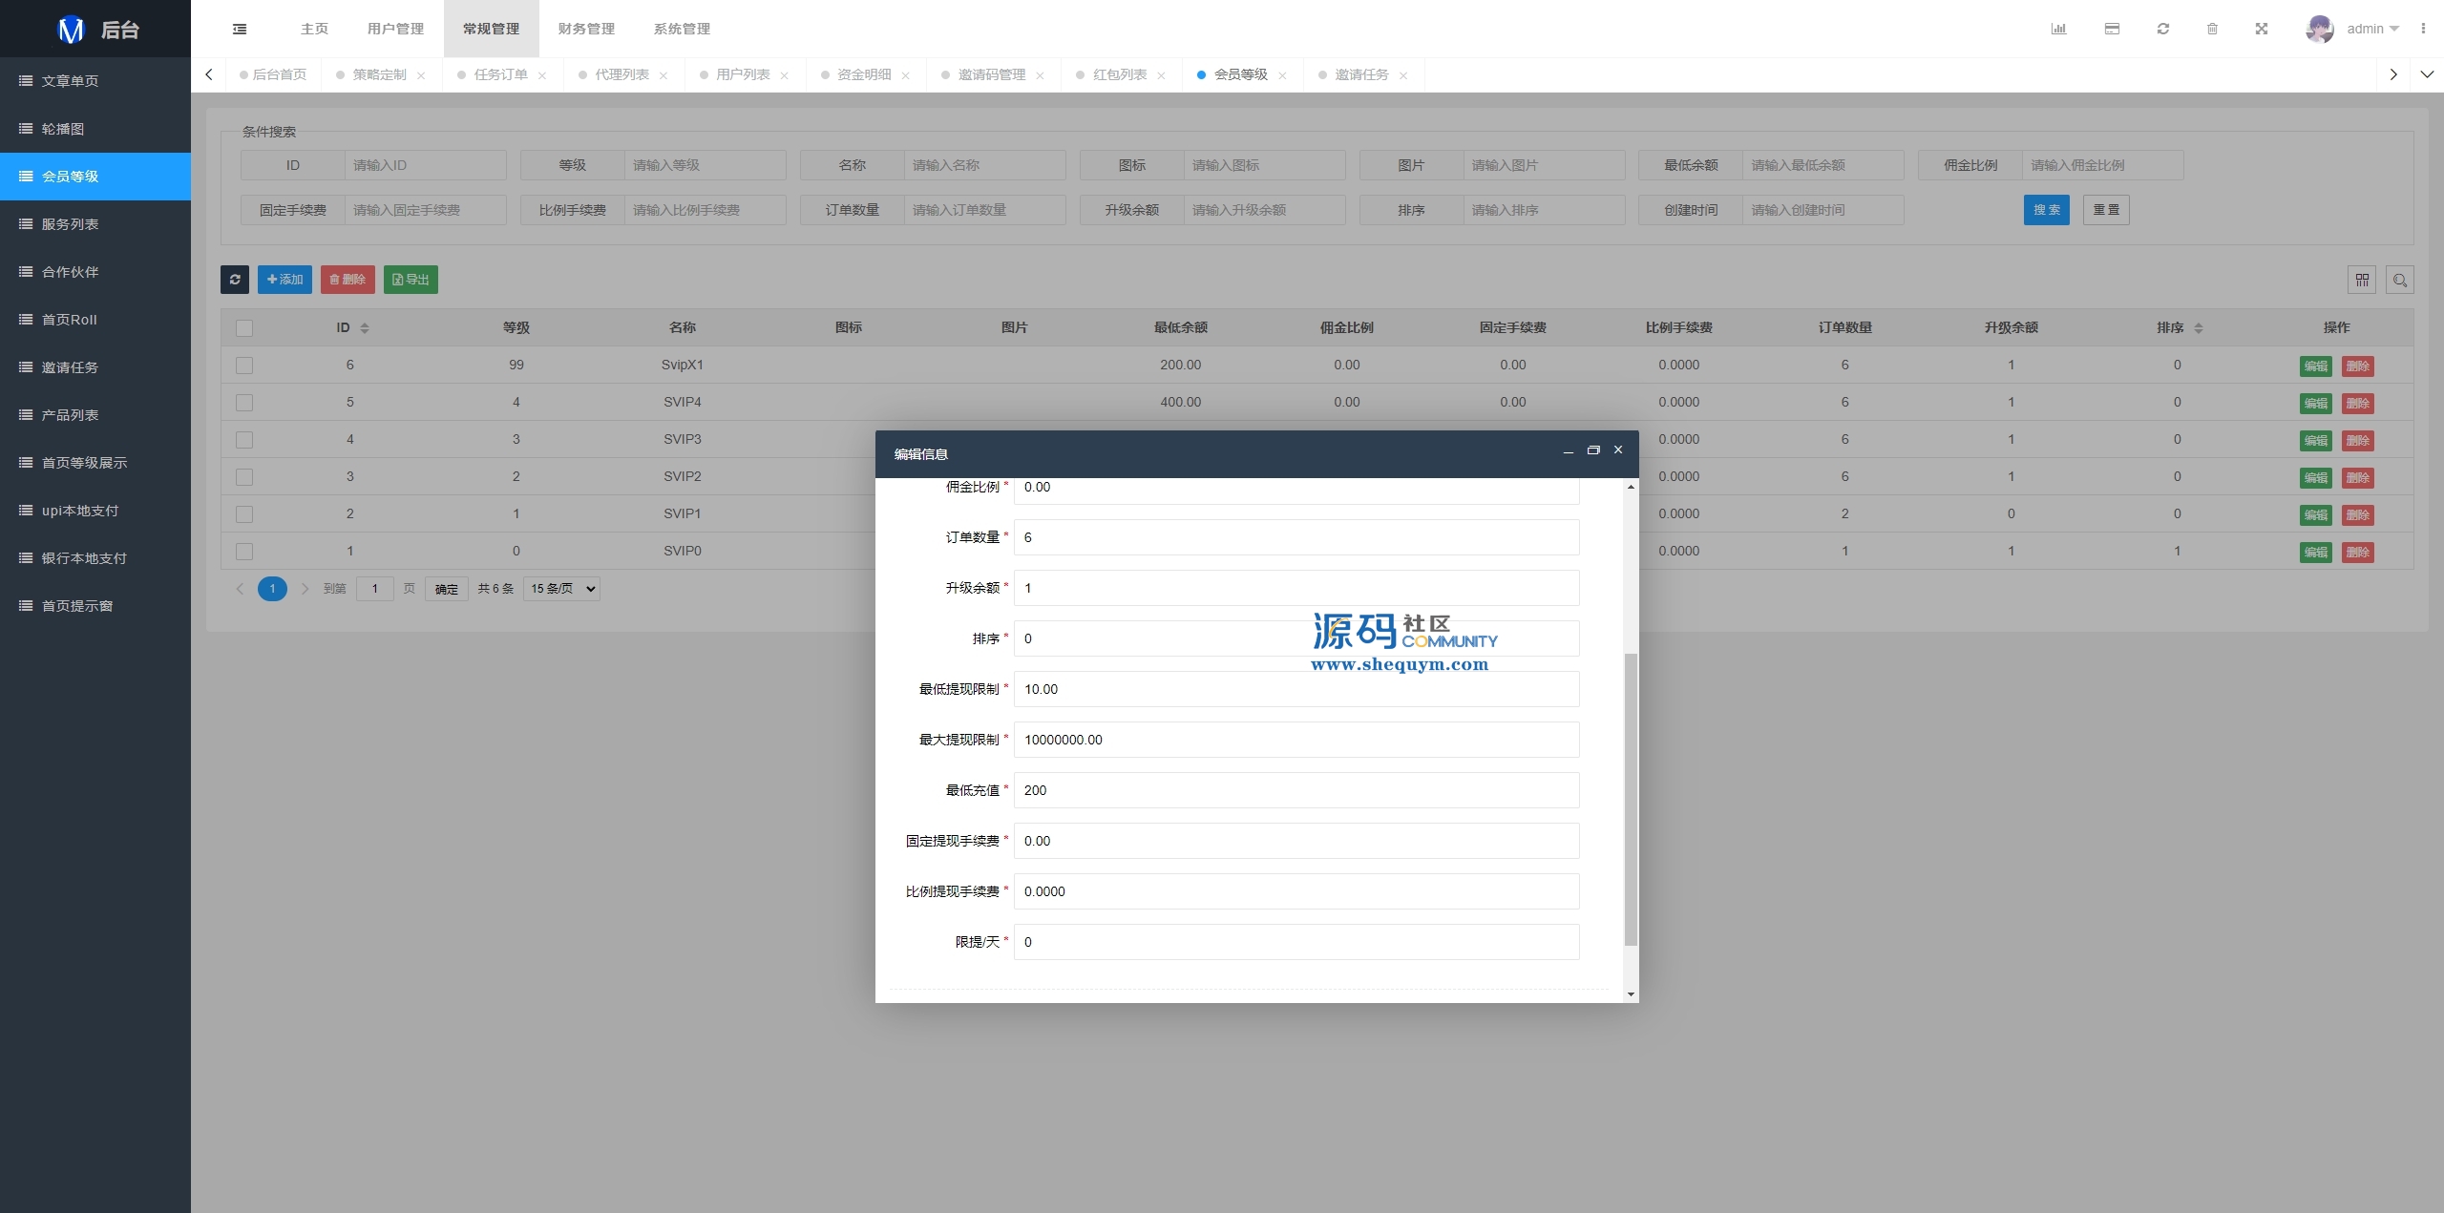Click the 最低充值 input field

coord(1296,790)
